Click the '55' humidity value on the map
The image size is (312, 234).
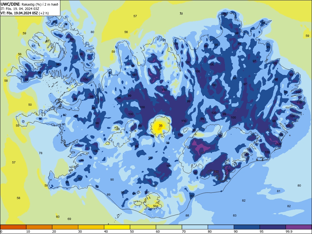17,125
